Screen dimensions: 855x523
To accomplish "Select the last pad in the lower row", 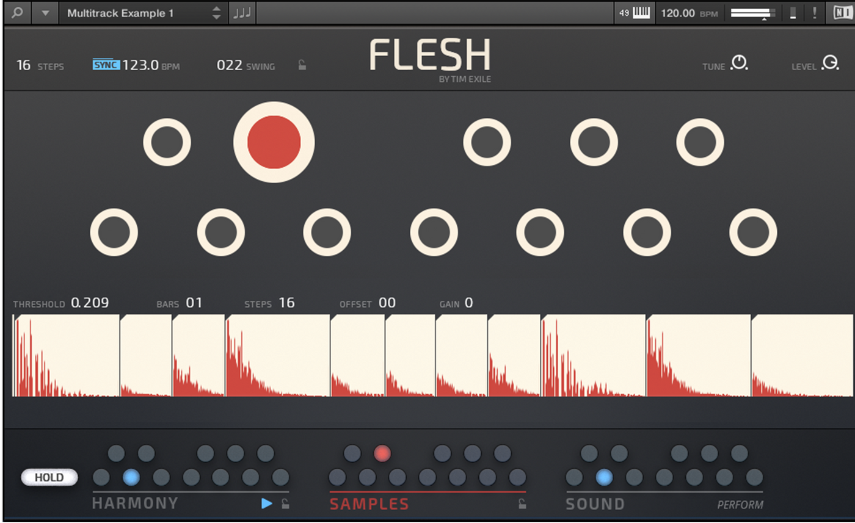I will point(753,232).
